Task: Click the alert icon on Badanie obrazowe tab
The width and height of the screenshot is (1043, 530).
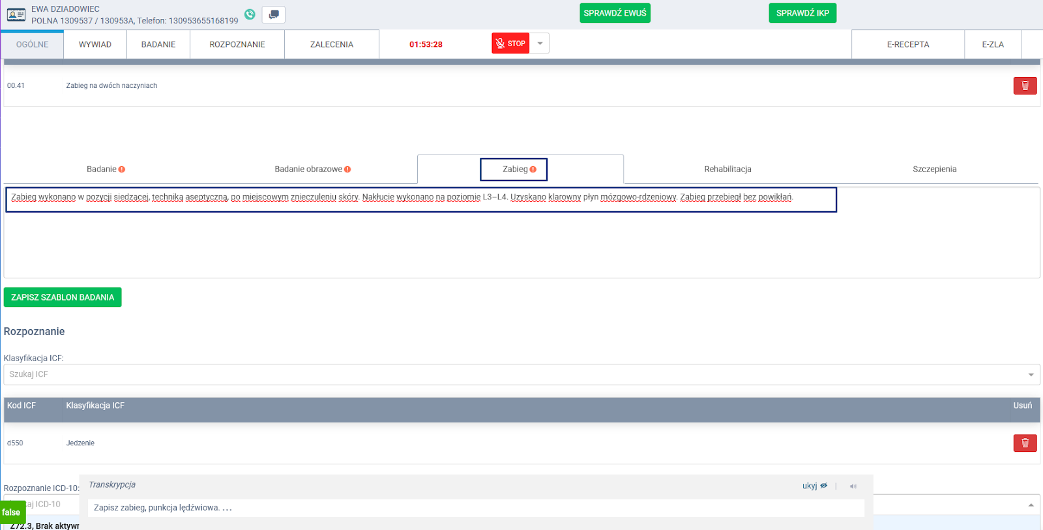Action: (x=347, y=169)
